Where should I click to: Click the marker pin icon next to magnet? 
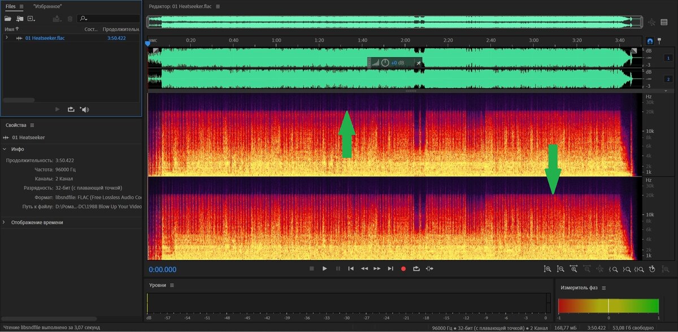658,41
